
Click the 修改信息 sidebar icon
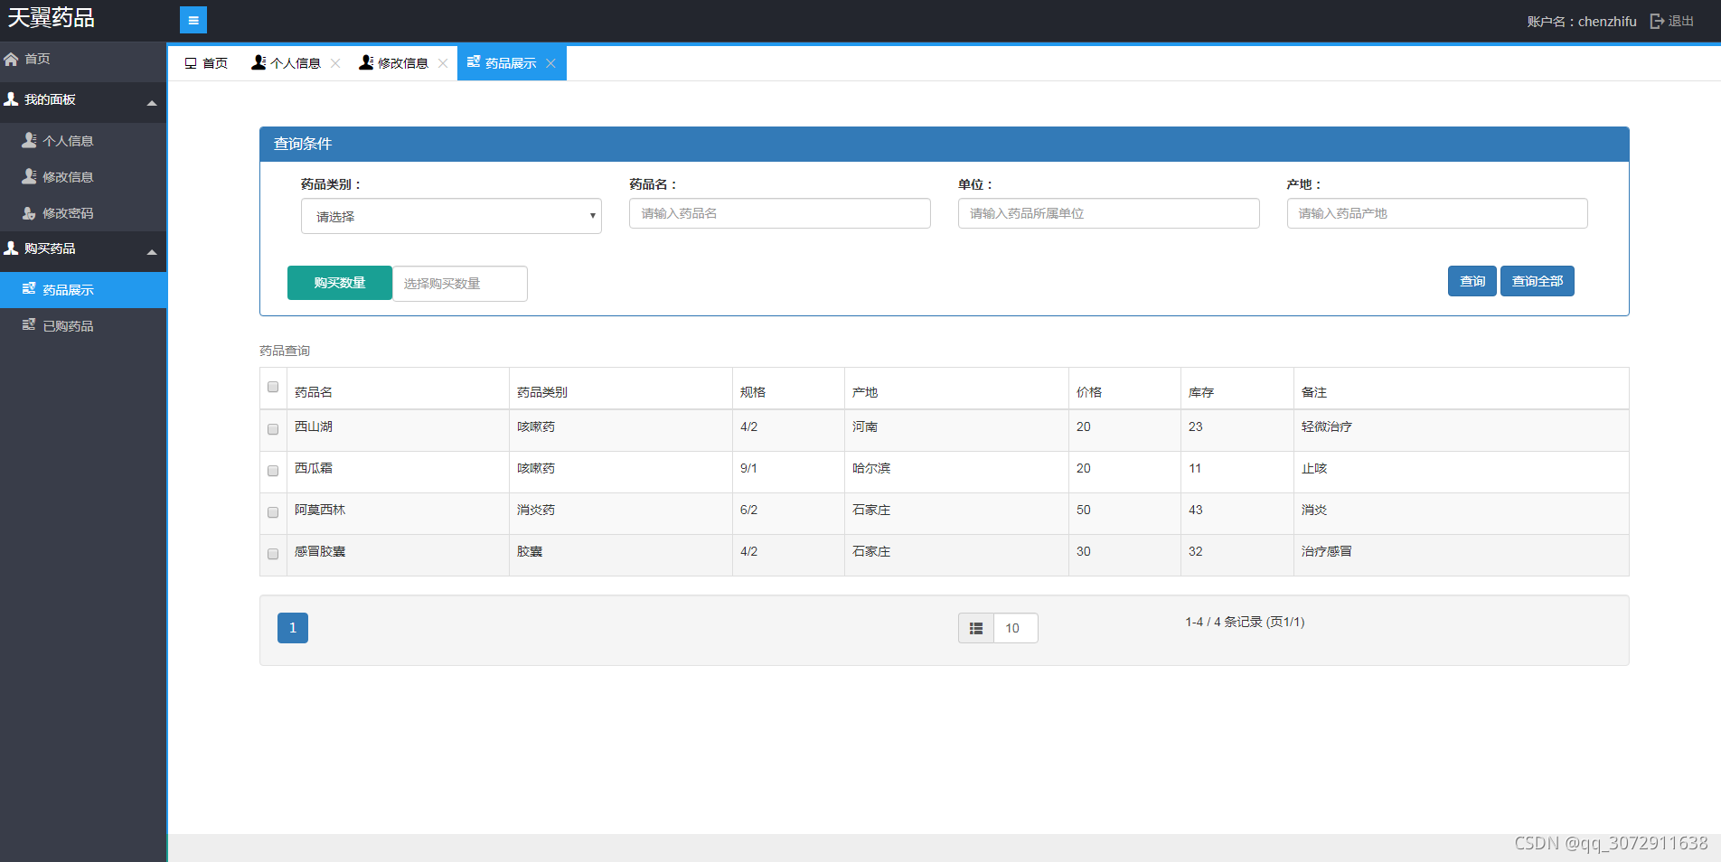click(30, 176)
